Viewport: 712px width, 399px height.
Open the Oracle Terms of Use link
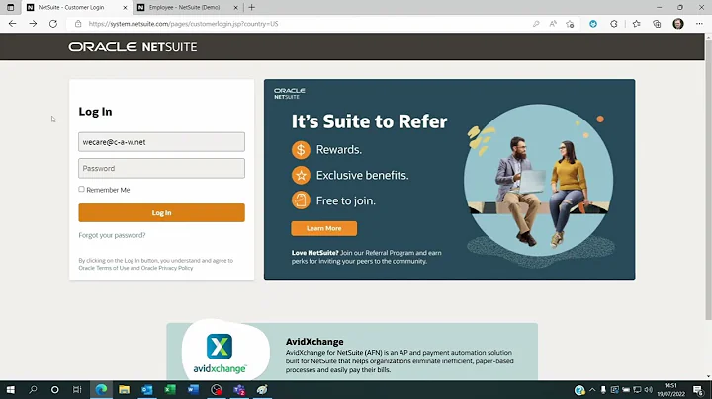[104, 268]
